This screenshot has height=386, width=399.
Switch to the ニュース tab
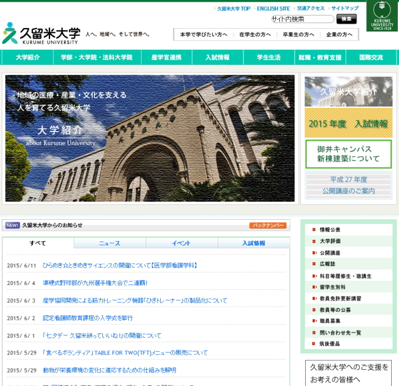point(110,243)
